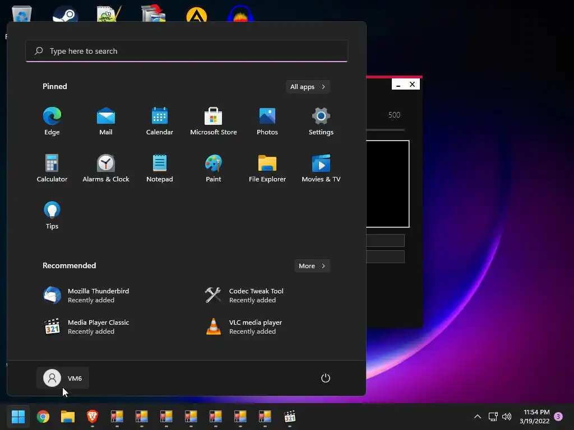Open File Explorer from the taskbar
Image resolution: width=574 pixels, height=430 pixels.
pyautogui.click(x=68, y=417)
